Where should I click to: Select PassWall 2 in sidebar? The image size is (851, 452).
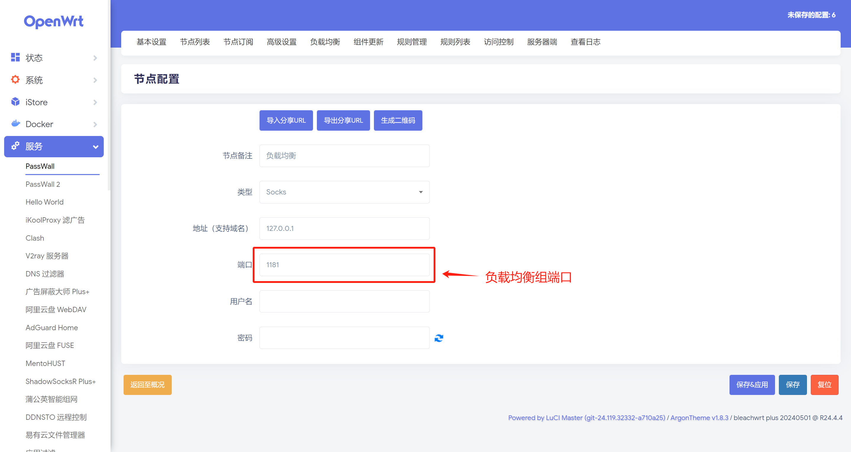coord(43,184)
